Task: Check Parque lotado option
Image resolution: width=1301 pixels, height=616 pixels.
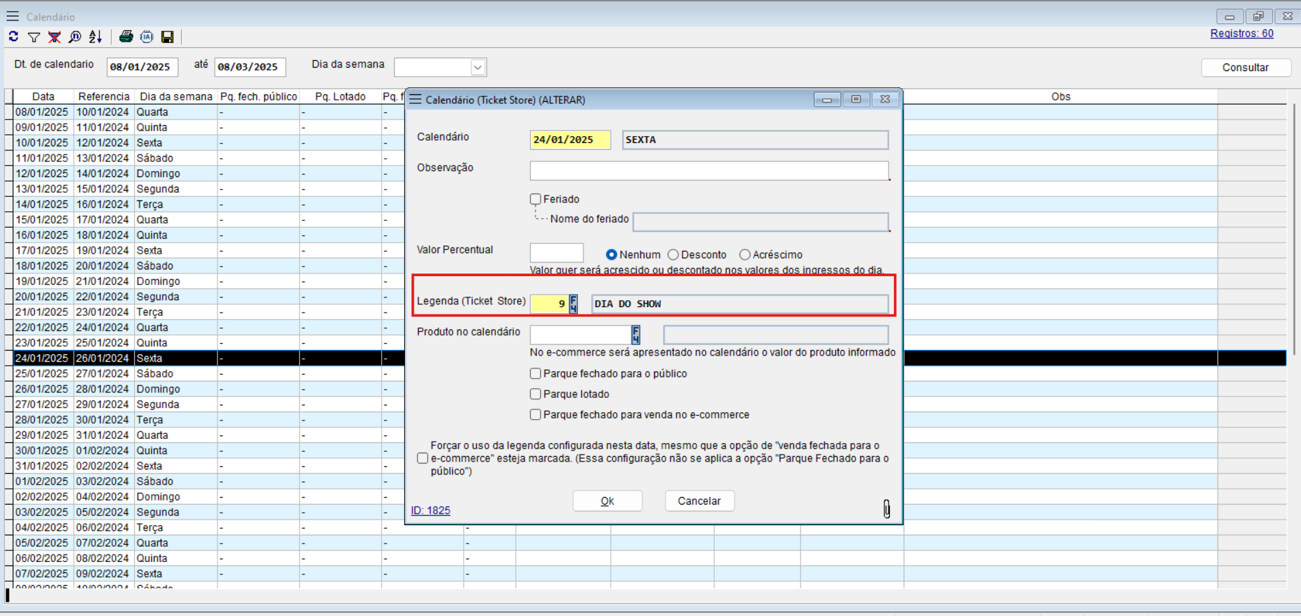Action: 536,394
